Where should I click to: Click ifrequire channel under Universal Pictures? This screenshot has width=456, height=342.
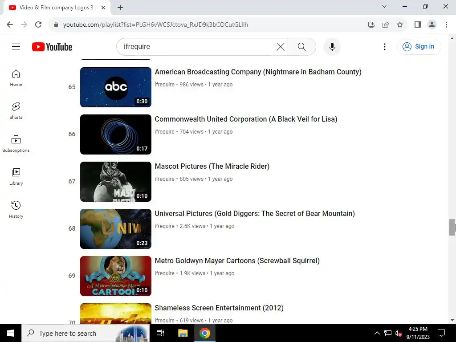tap(165, 226)
